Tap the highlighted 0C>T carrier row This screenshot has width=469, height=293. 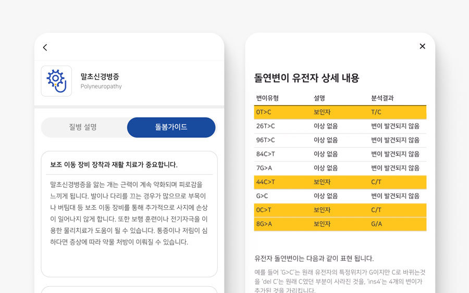340,210
